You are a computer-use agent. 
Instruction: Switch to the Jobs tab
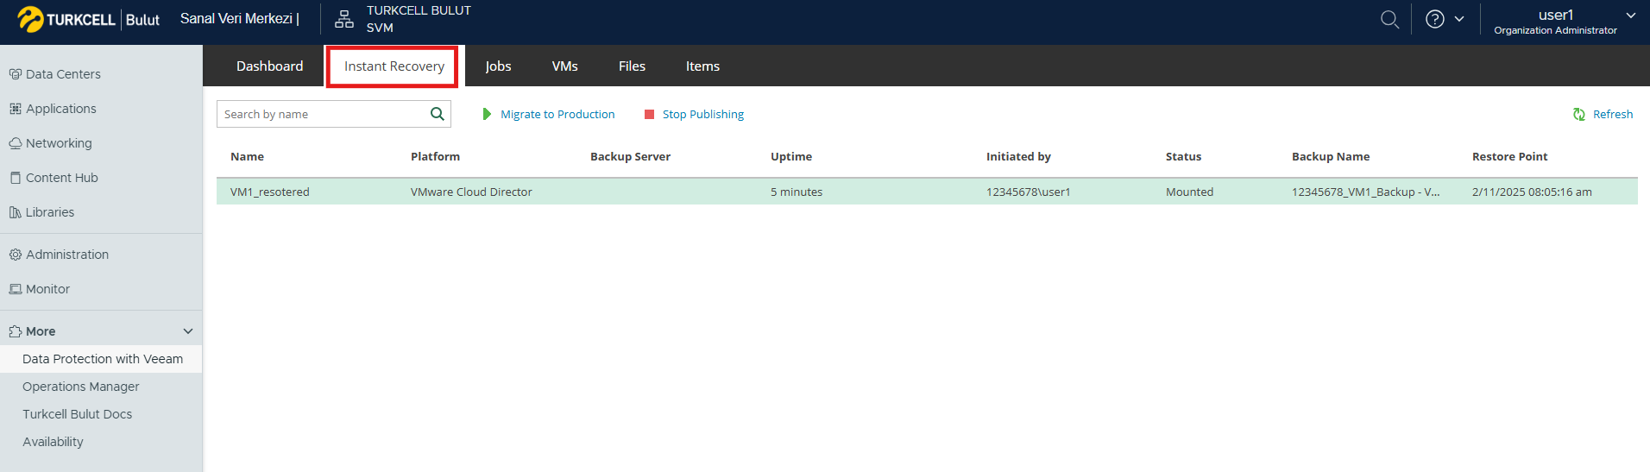click(x=498, y=66)
